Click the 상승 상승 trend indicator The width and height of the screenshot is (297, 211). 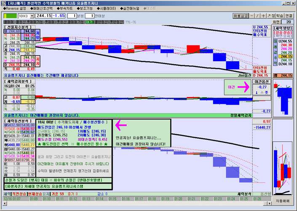pos(283,32)
